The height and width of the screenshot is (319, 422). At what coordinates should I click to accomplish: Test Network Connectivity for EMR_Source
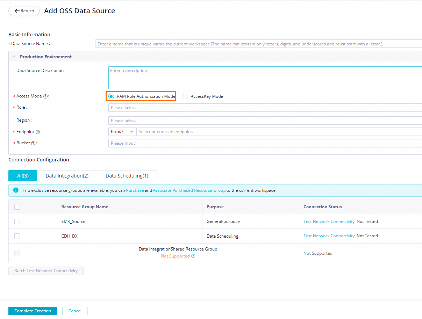click(x=329, y=222)
